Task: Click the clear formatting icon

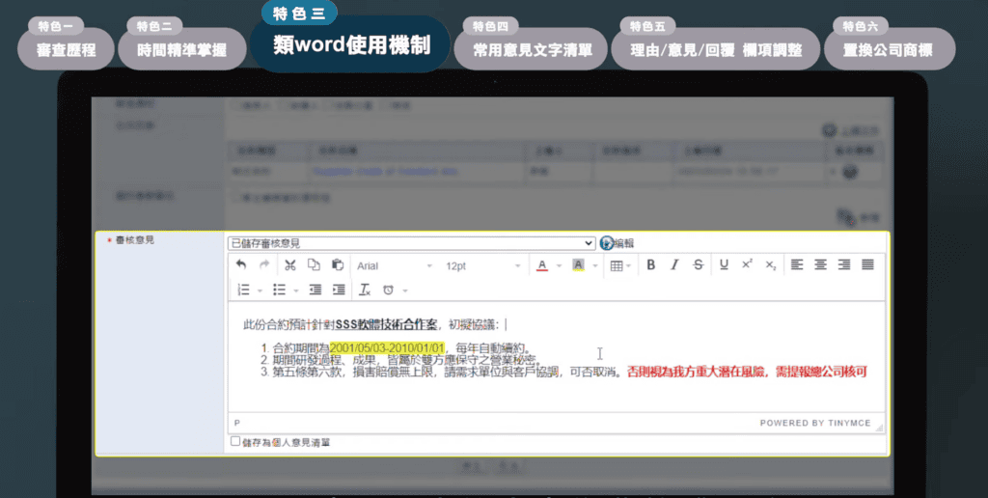Action: 365,290
